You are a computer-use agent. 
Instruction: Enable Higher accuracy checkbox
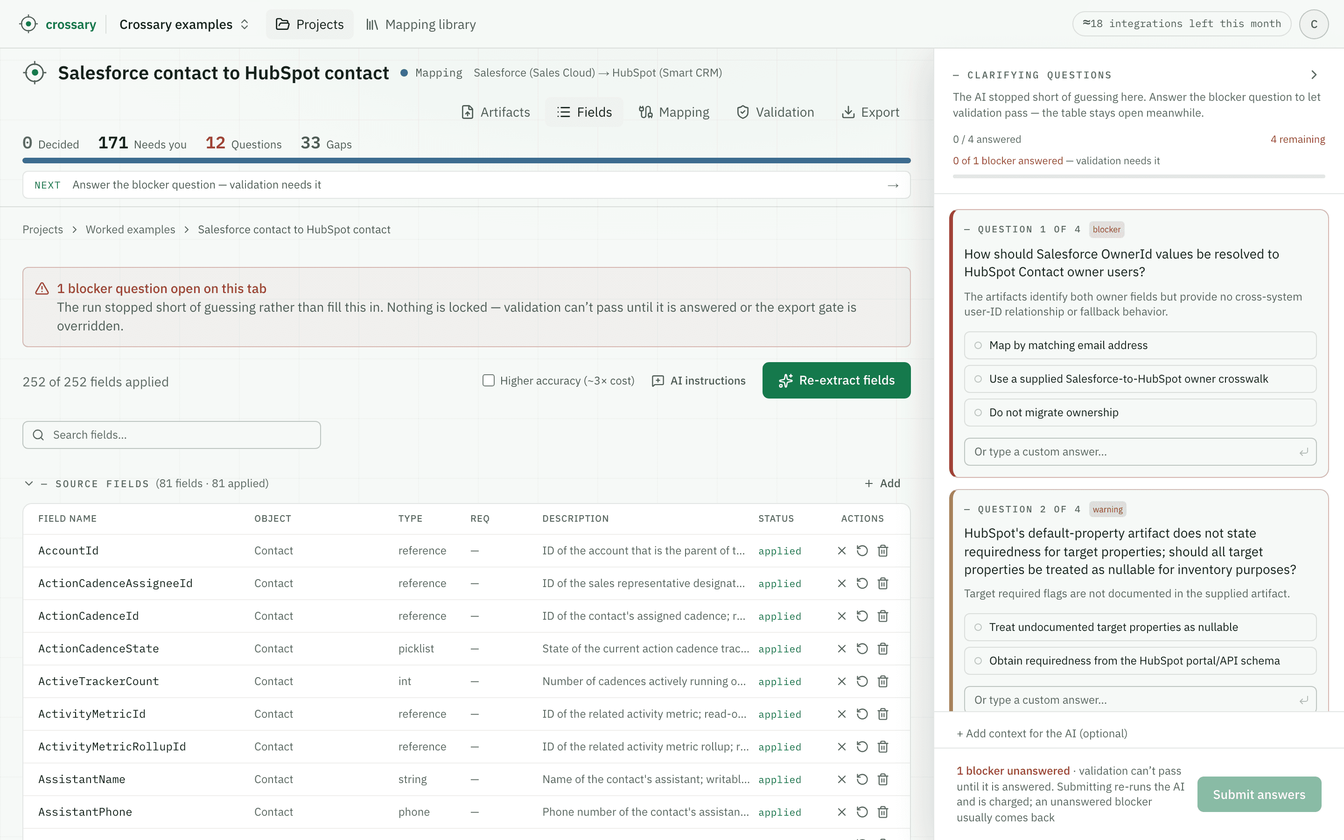tap(488, 380)
